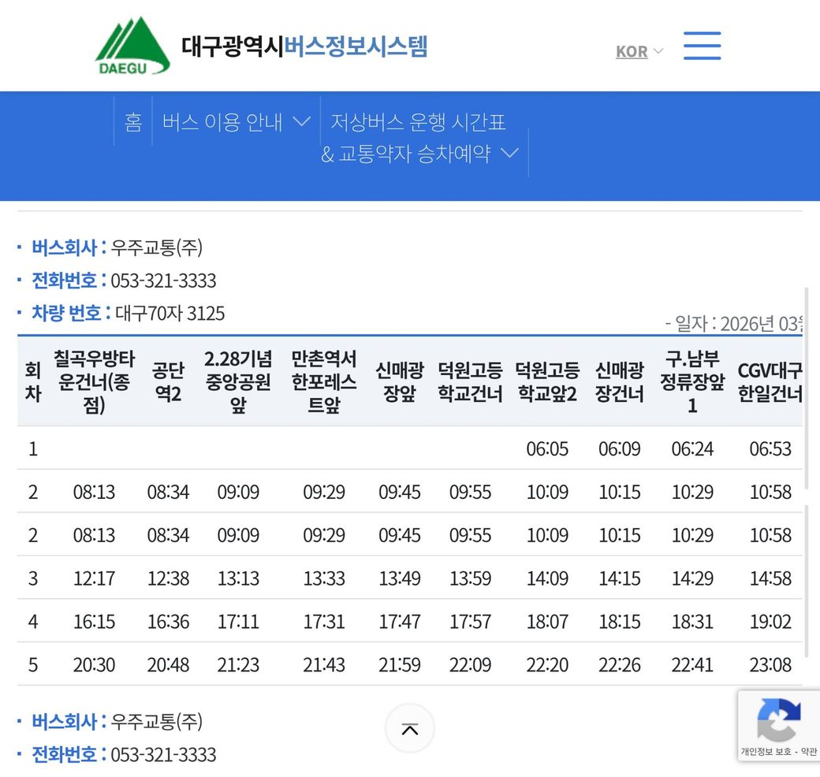Select the 2.28기념중앙공원앞 column header
Image resolution: width=820 pixels, height=777 pixels.
[238, 382]
